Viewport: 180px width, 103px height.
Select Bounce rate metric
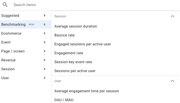point(64,35)
